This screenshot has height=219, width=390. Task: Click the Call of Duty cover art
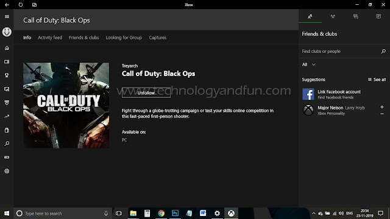(66, 105)
